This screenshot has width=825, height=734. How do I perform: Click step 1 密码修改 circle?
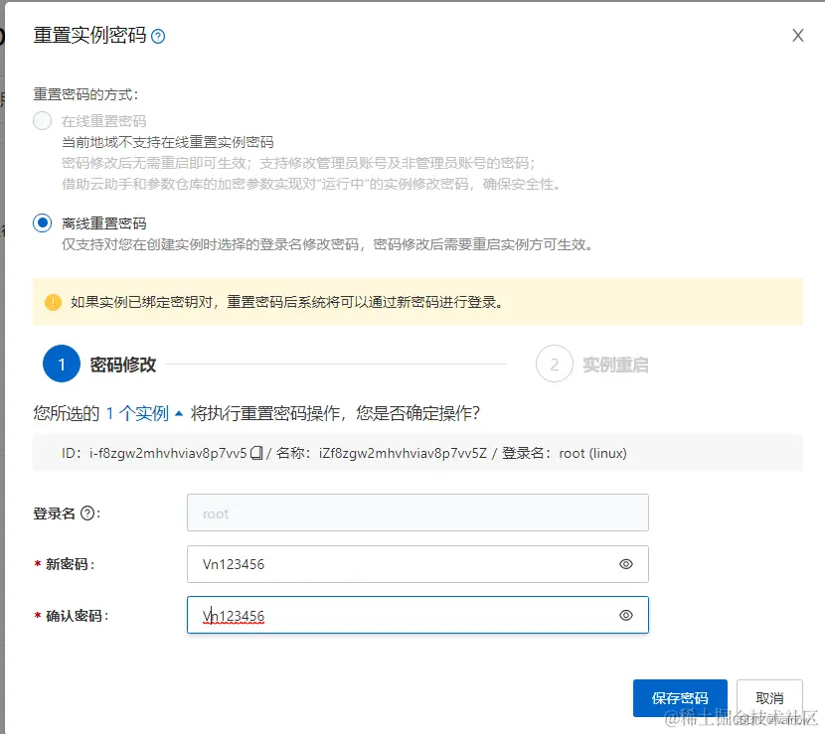tap(62, 364)
